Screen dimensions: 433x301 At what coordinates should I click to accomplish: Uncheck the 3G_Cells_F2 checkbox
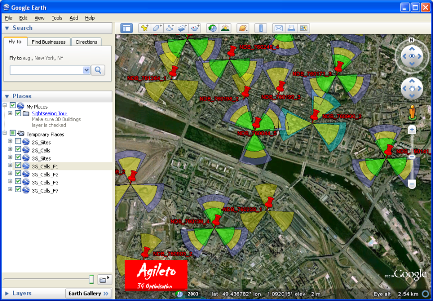pos(18,174)
